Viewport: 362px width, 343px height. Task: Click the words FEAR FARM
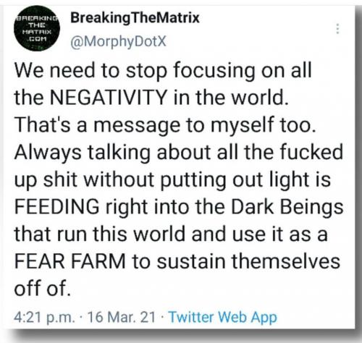pos(70,261)
